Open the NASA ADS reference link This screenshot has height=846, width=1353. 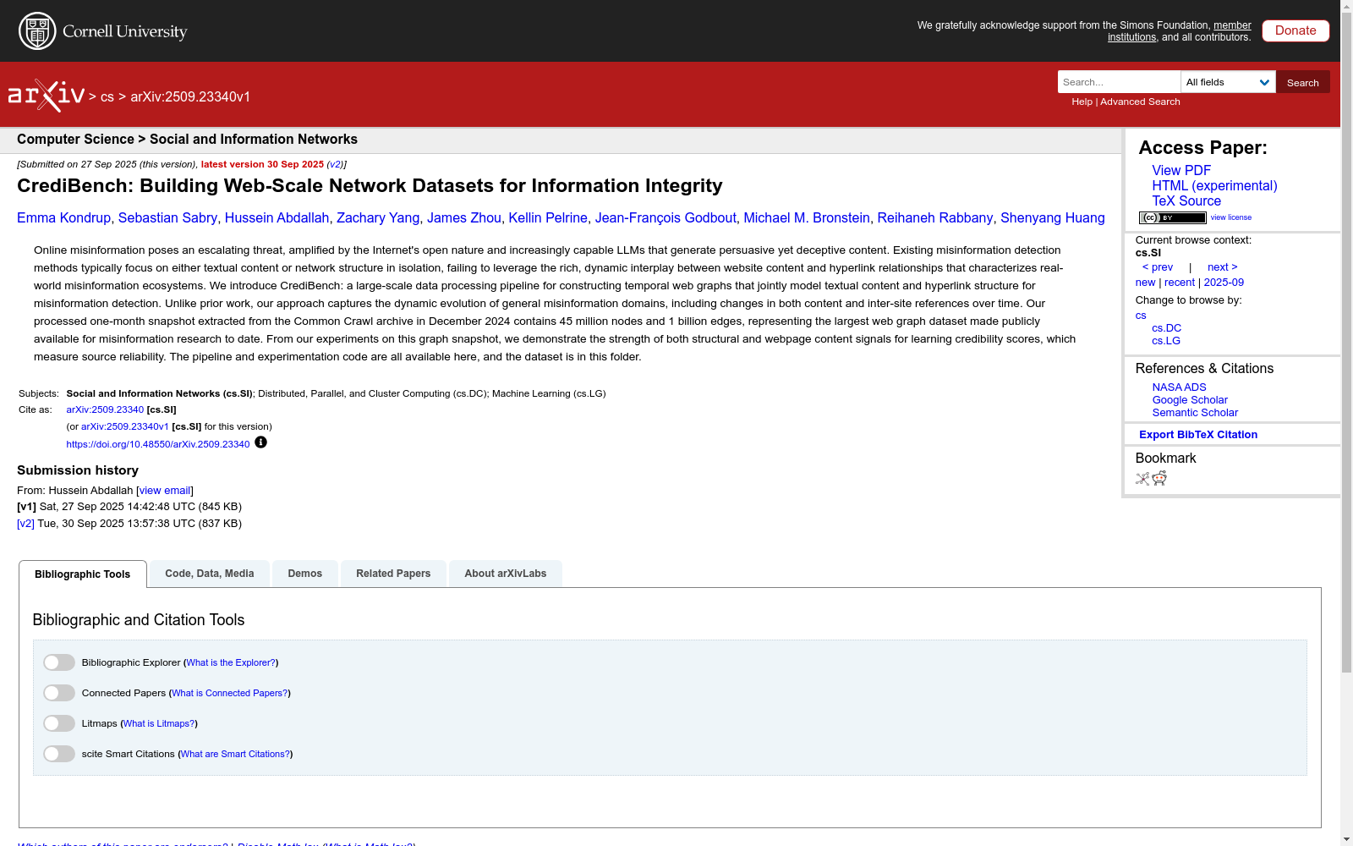pos(1179,387)
